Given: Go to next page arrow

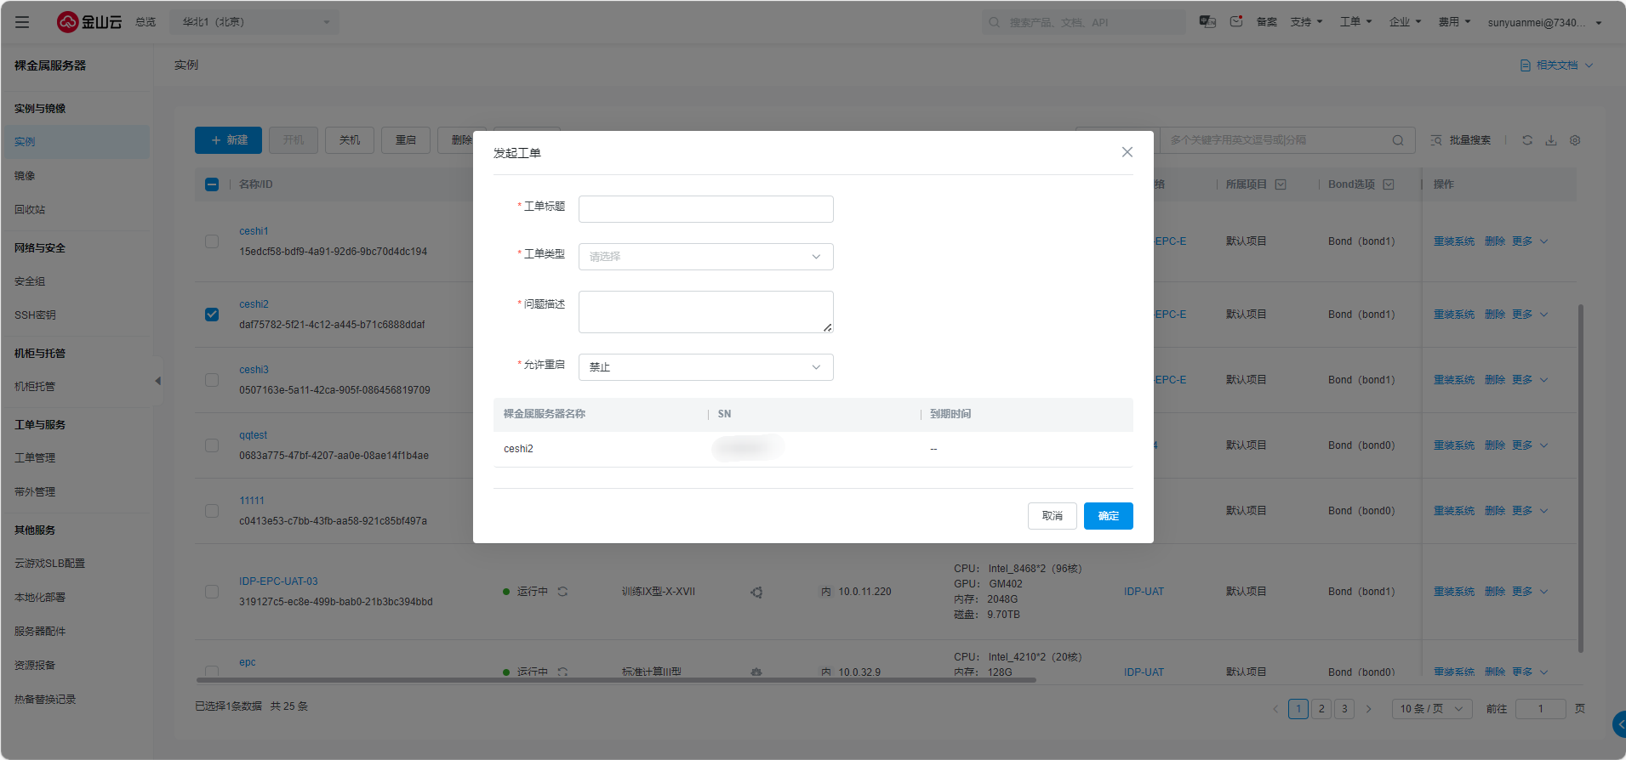Looking at the screenshot, I should 1368,709.
